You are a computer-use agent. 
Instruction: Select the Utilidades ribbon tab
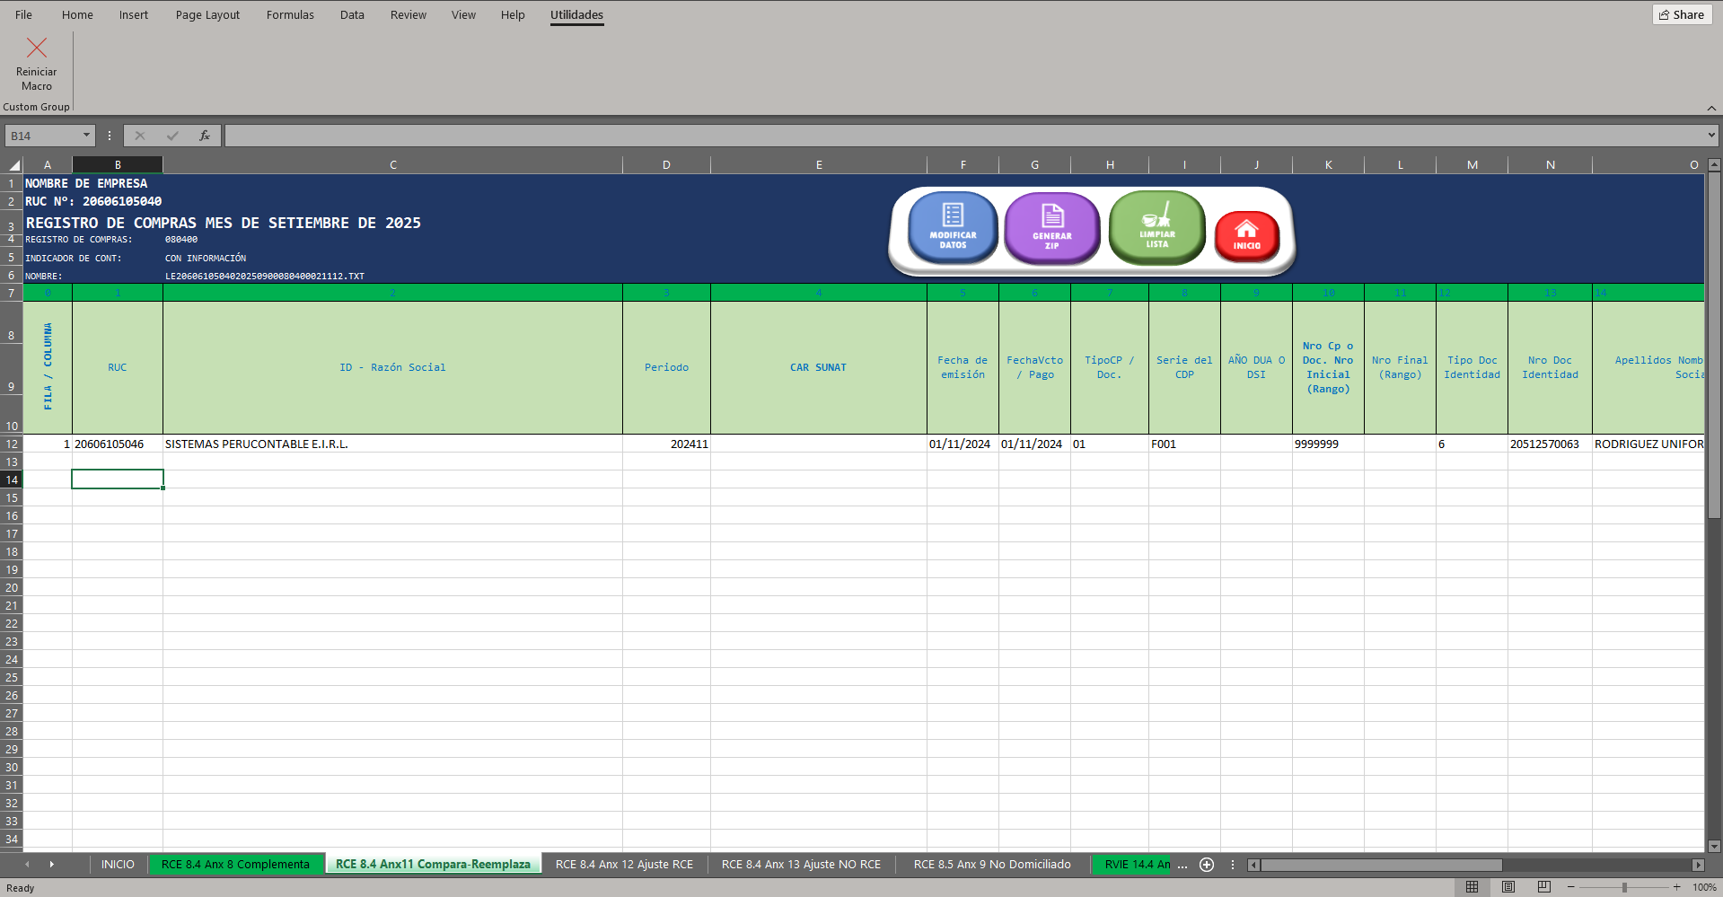(x=576, y=14)
